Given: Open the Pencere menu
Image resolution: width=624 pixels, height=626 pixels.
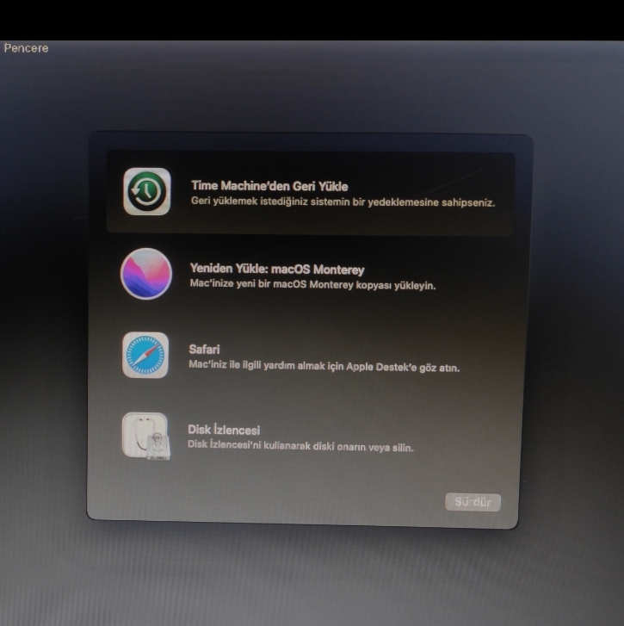Looking at the screenshot, I should coord(26,48).
